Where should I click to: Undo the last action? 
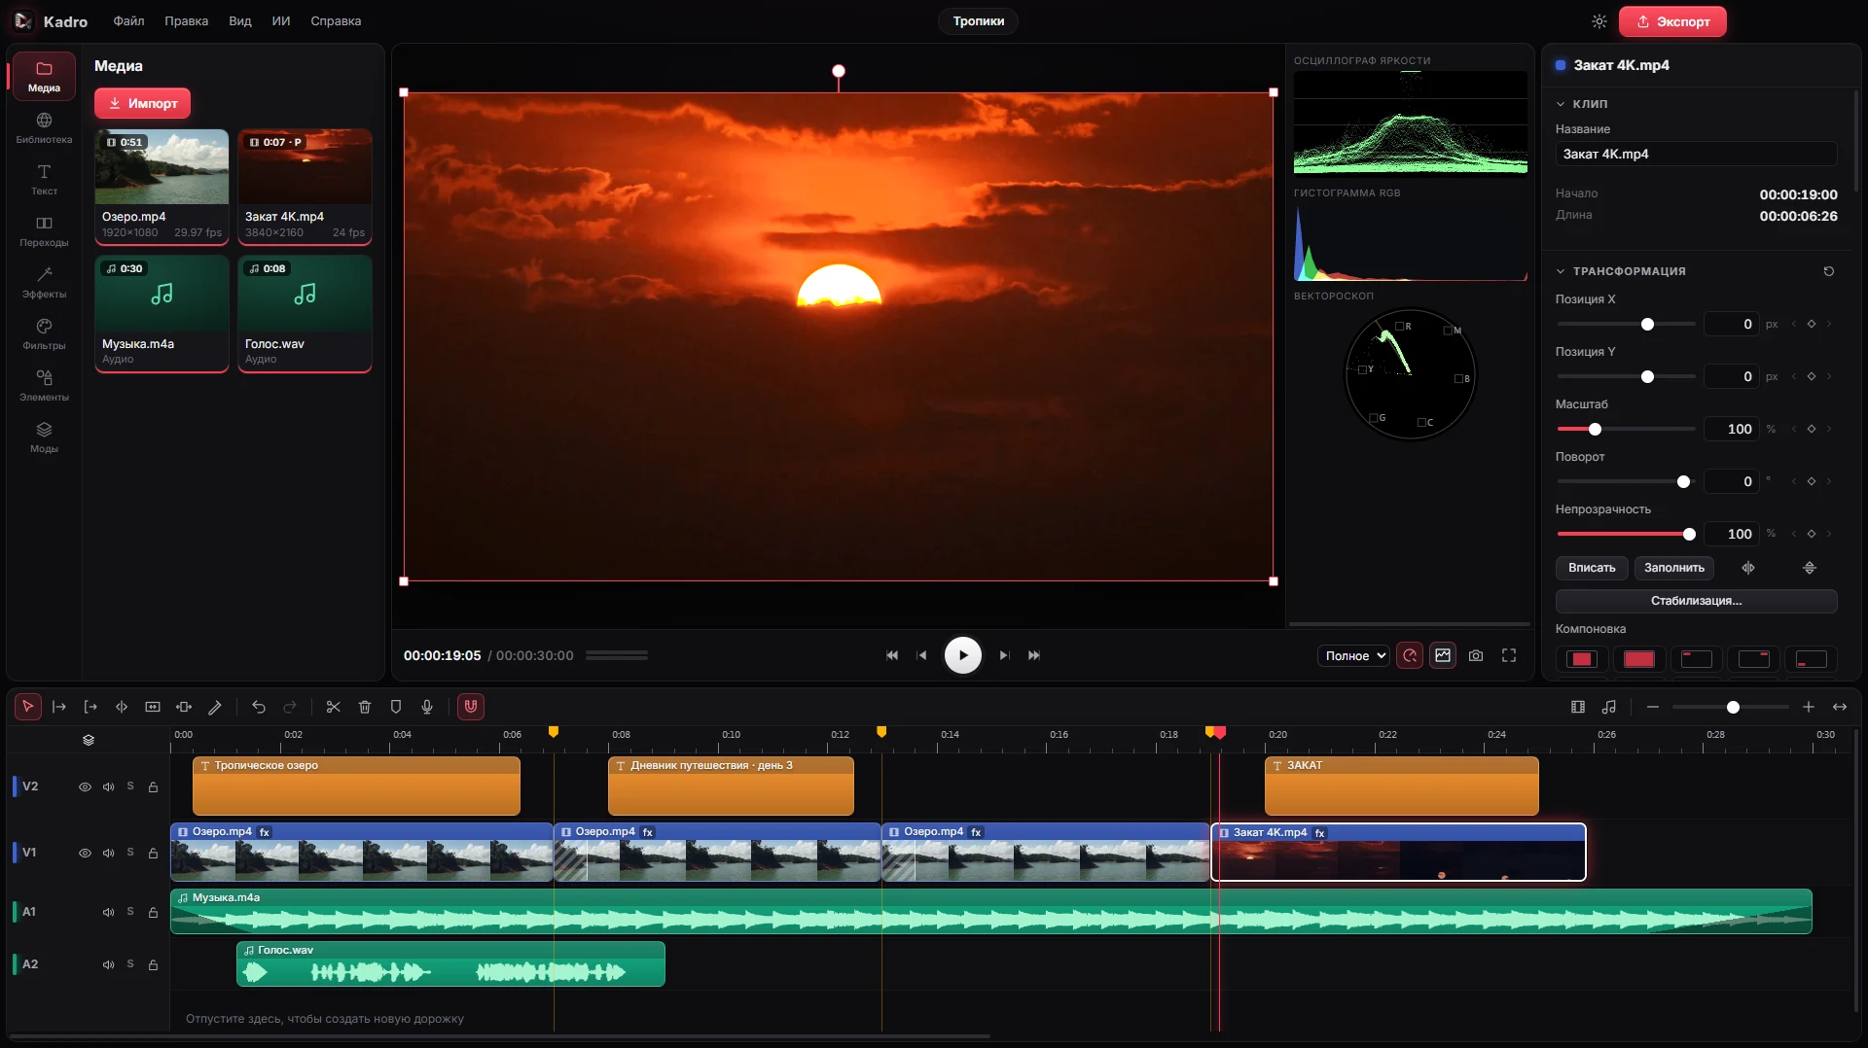coord(259,707)
